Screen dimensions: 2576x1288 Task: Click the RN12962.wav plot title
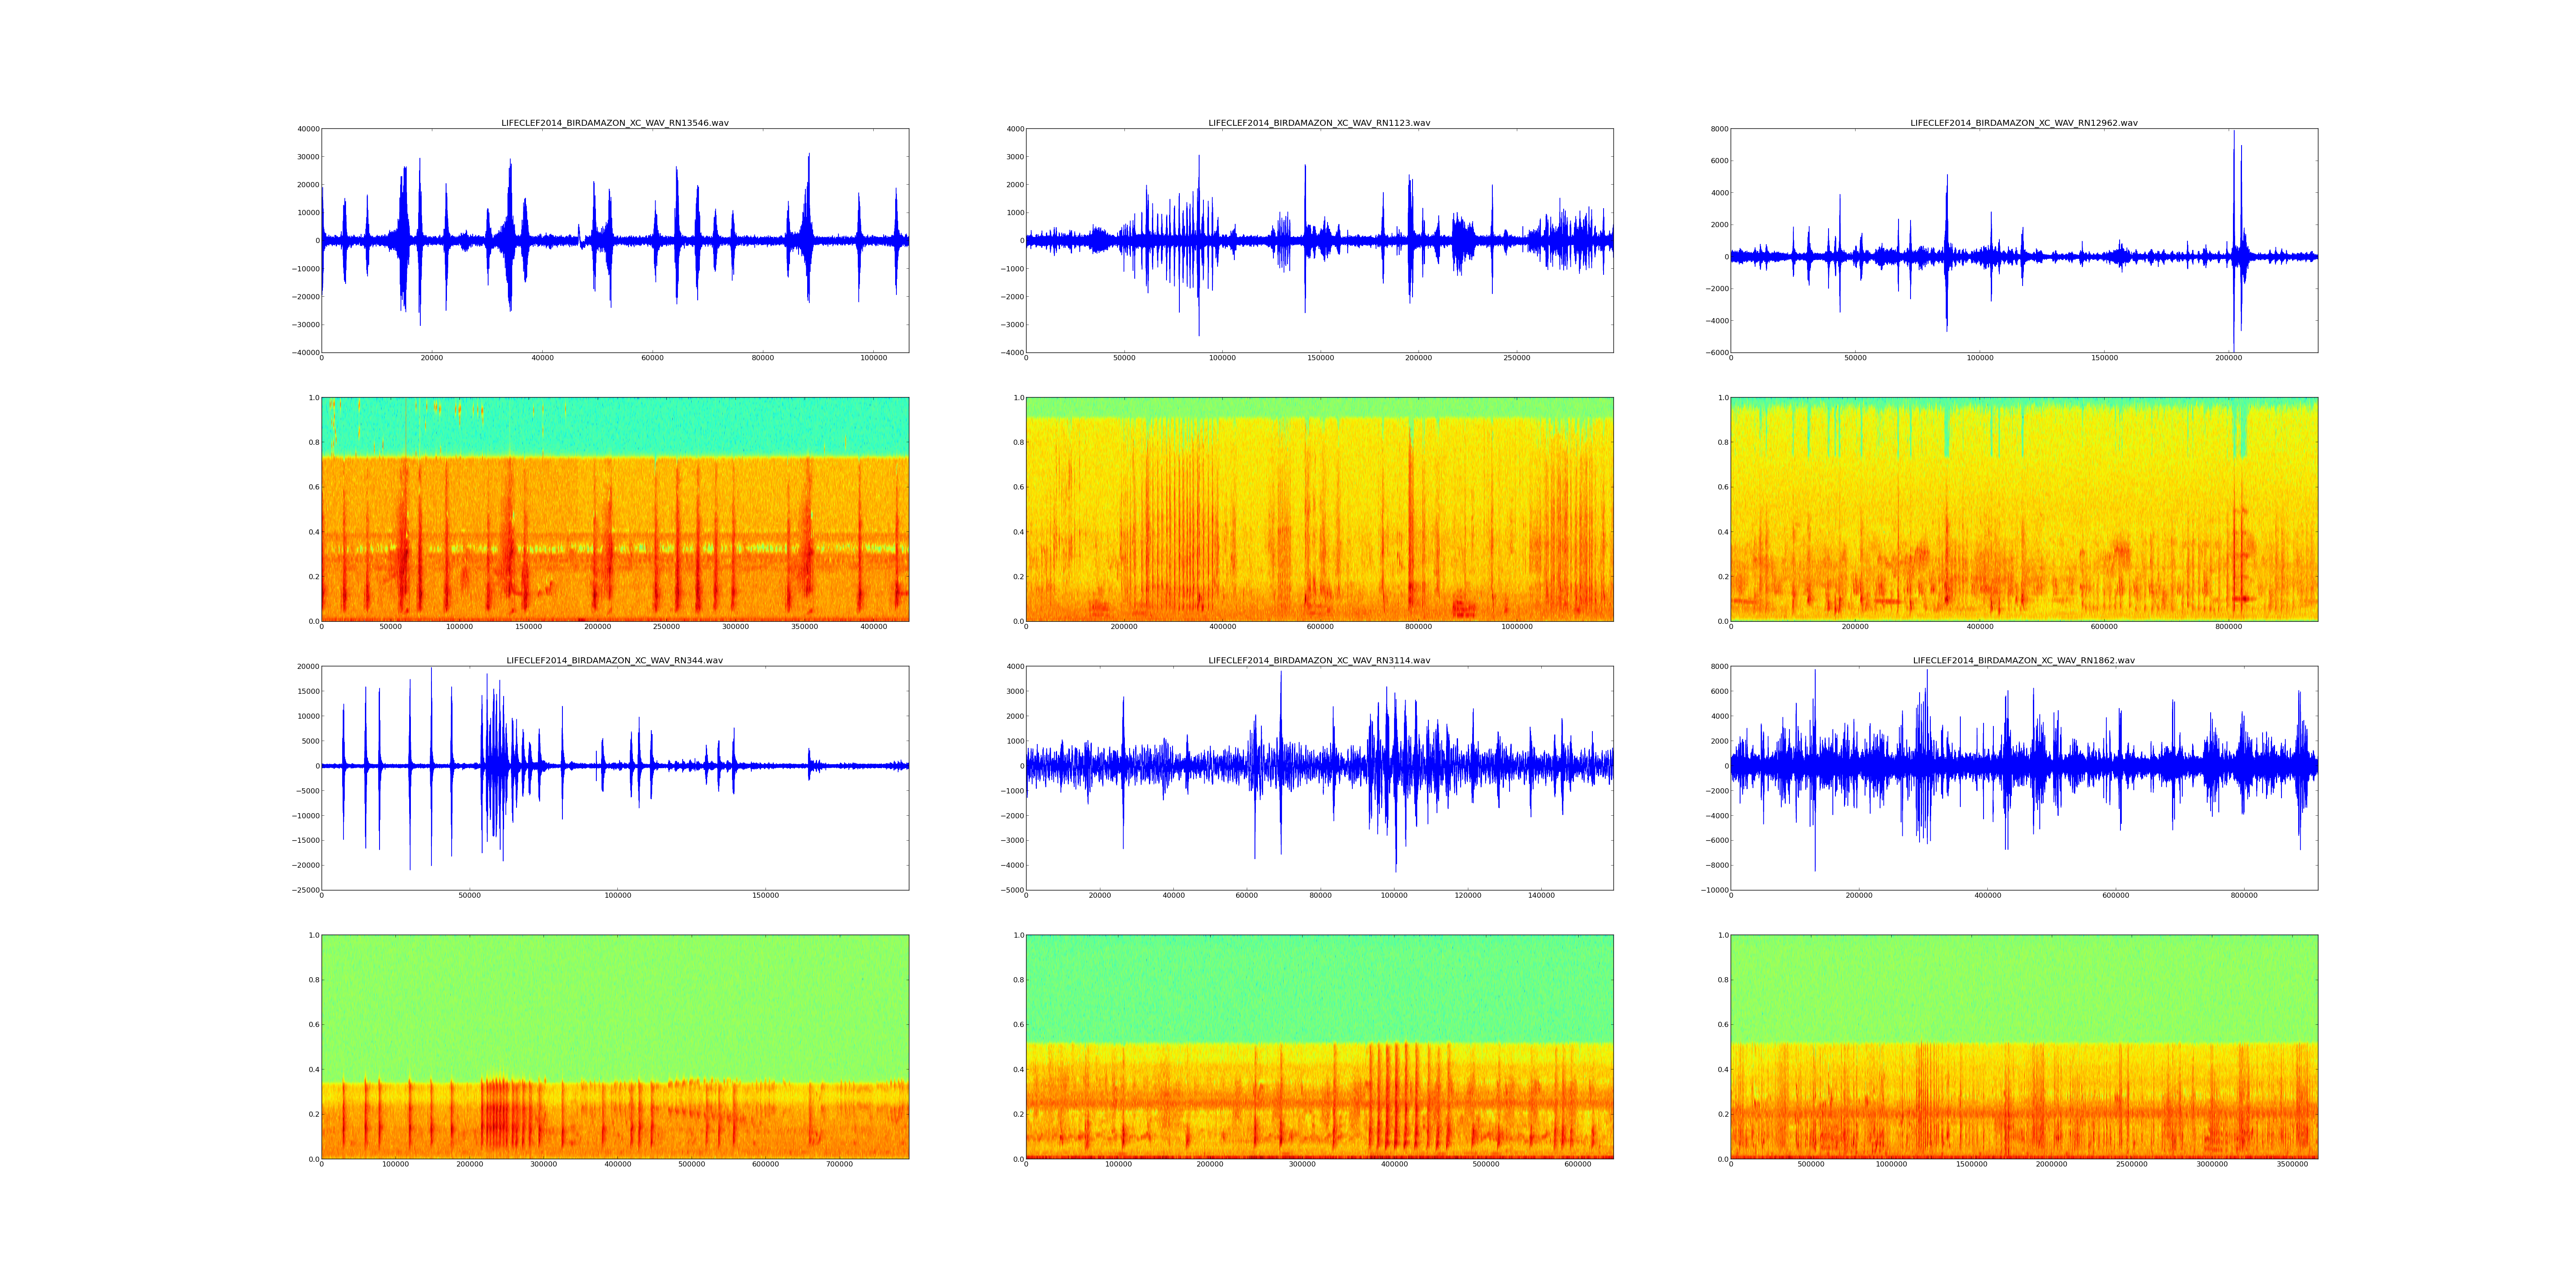coord(2023,123)
